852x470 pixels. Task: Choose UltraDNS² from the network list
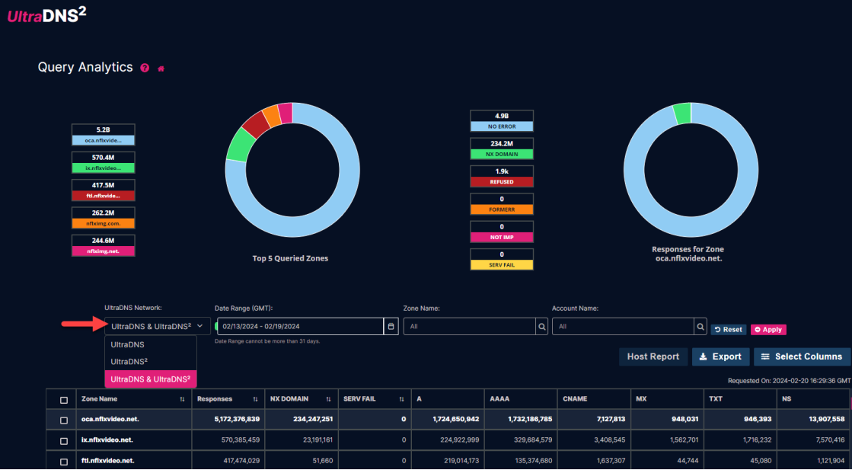[151, 361]
